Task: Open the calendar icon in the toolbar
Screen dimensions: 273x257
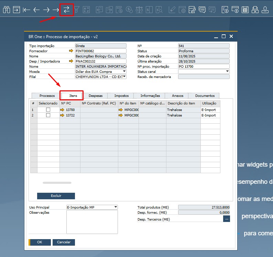Action: point(245,10)
